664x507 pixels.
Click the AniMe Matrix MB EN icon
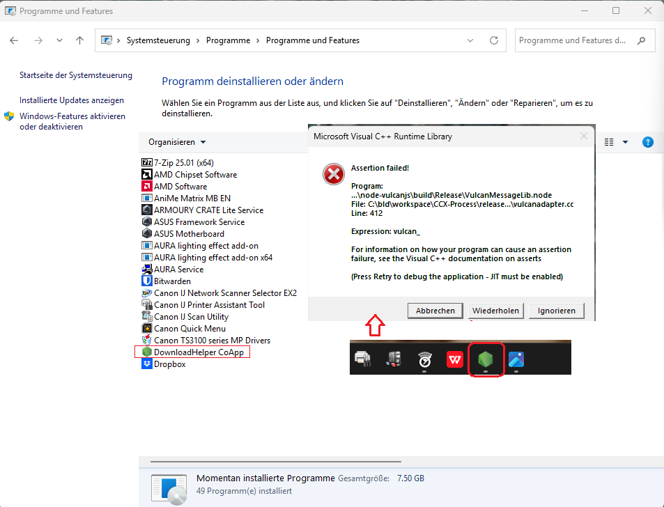tap(146, 198)
